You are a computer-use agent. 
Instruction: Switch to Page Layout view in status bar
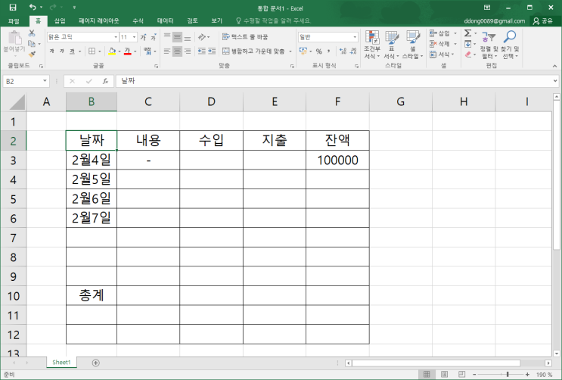[445, 374]
